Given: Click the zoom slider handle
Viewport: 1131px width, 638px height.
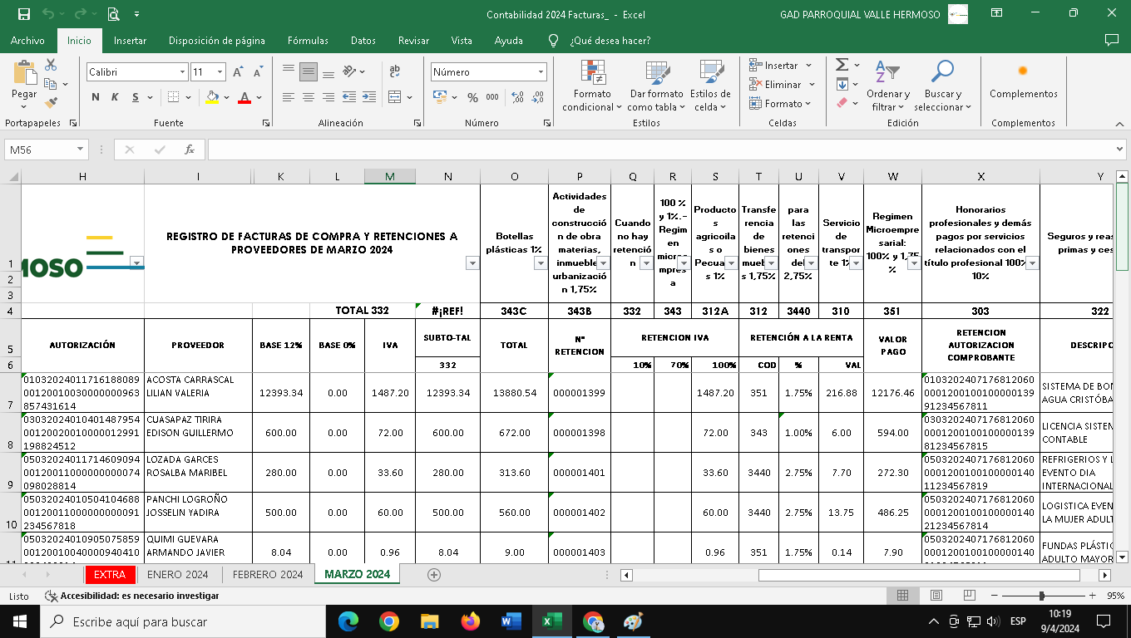Looking at the screenshot, I should tap(1041, 596).
